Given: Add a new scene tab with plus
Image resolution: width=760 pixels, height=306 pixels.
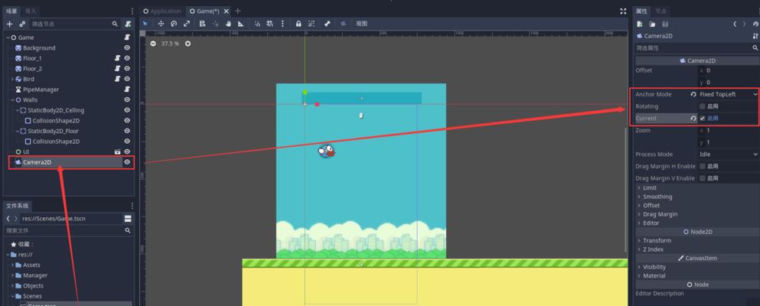Looking at the screenshot, I should coord(238,11).
